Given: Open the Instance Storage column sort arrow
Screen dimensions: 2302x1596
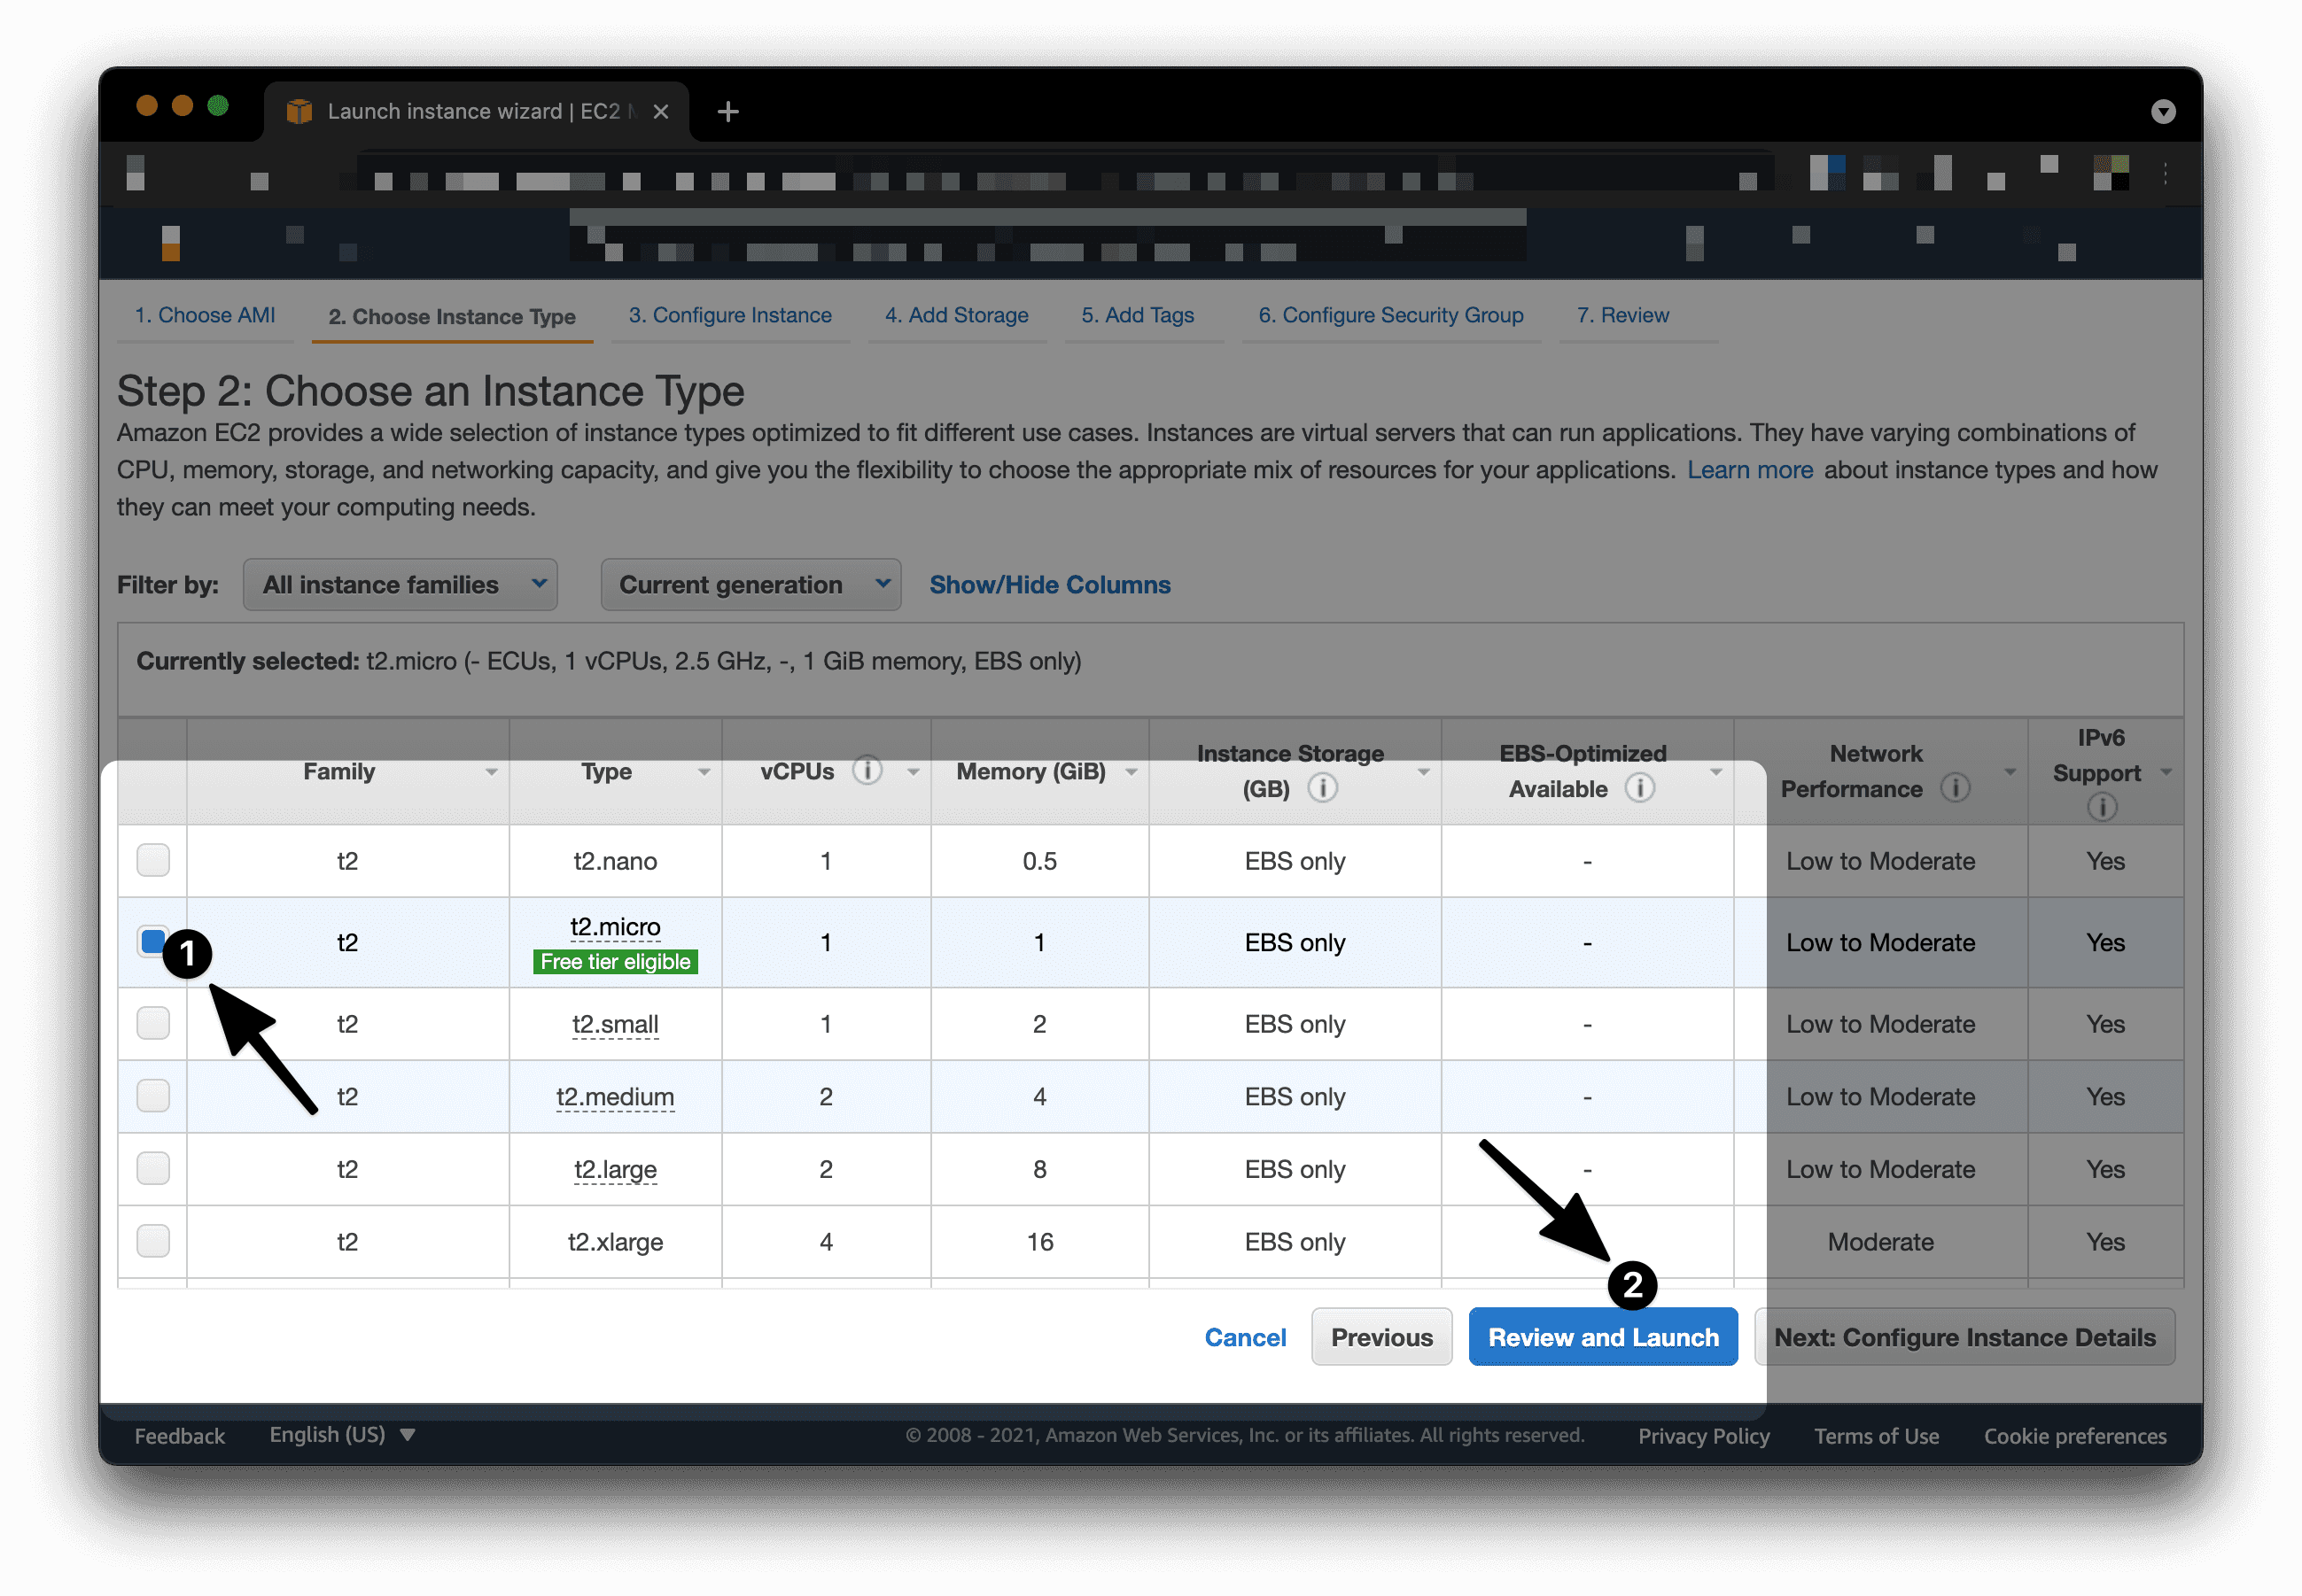Looking at the screenshot, I should [x=1423, y=772].
